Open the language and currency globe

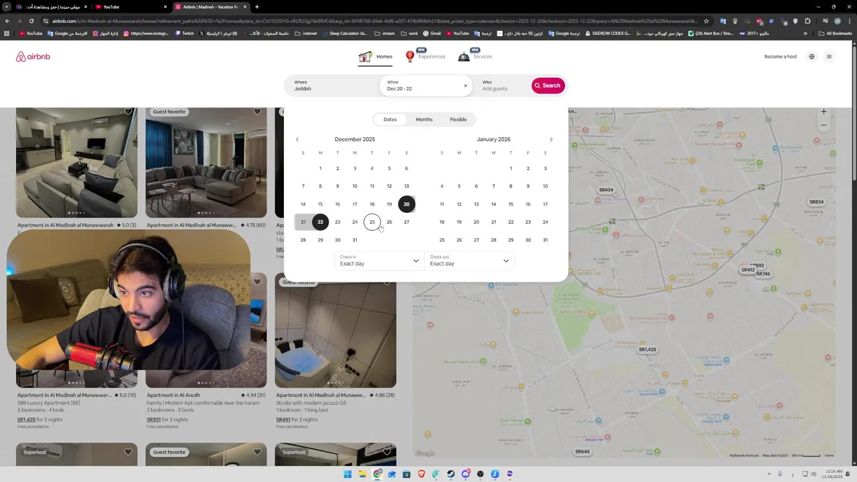click(x=811, y=57)
